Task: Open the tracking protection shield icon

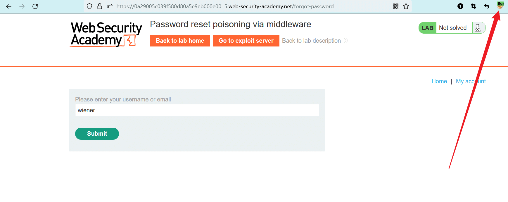Action: pos(90,6)
